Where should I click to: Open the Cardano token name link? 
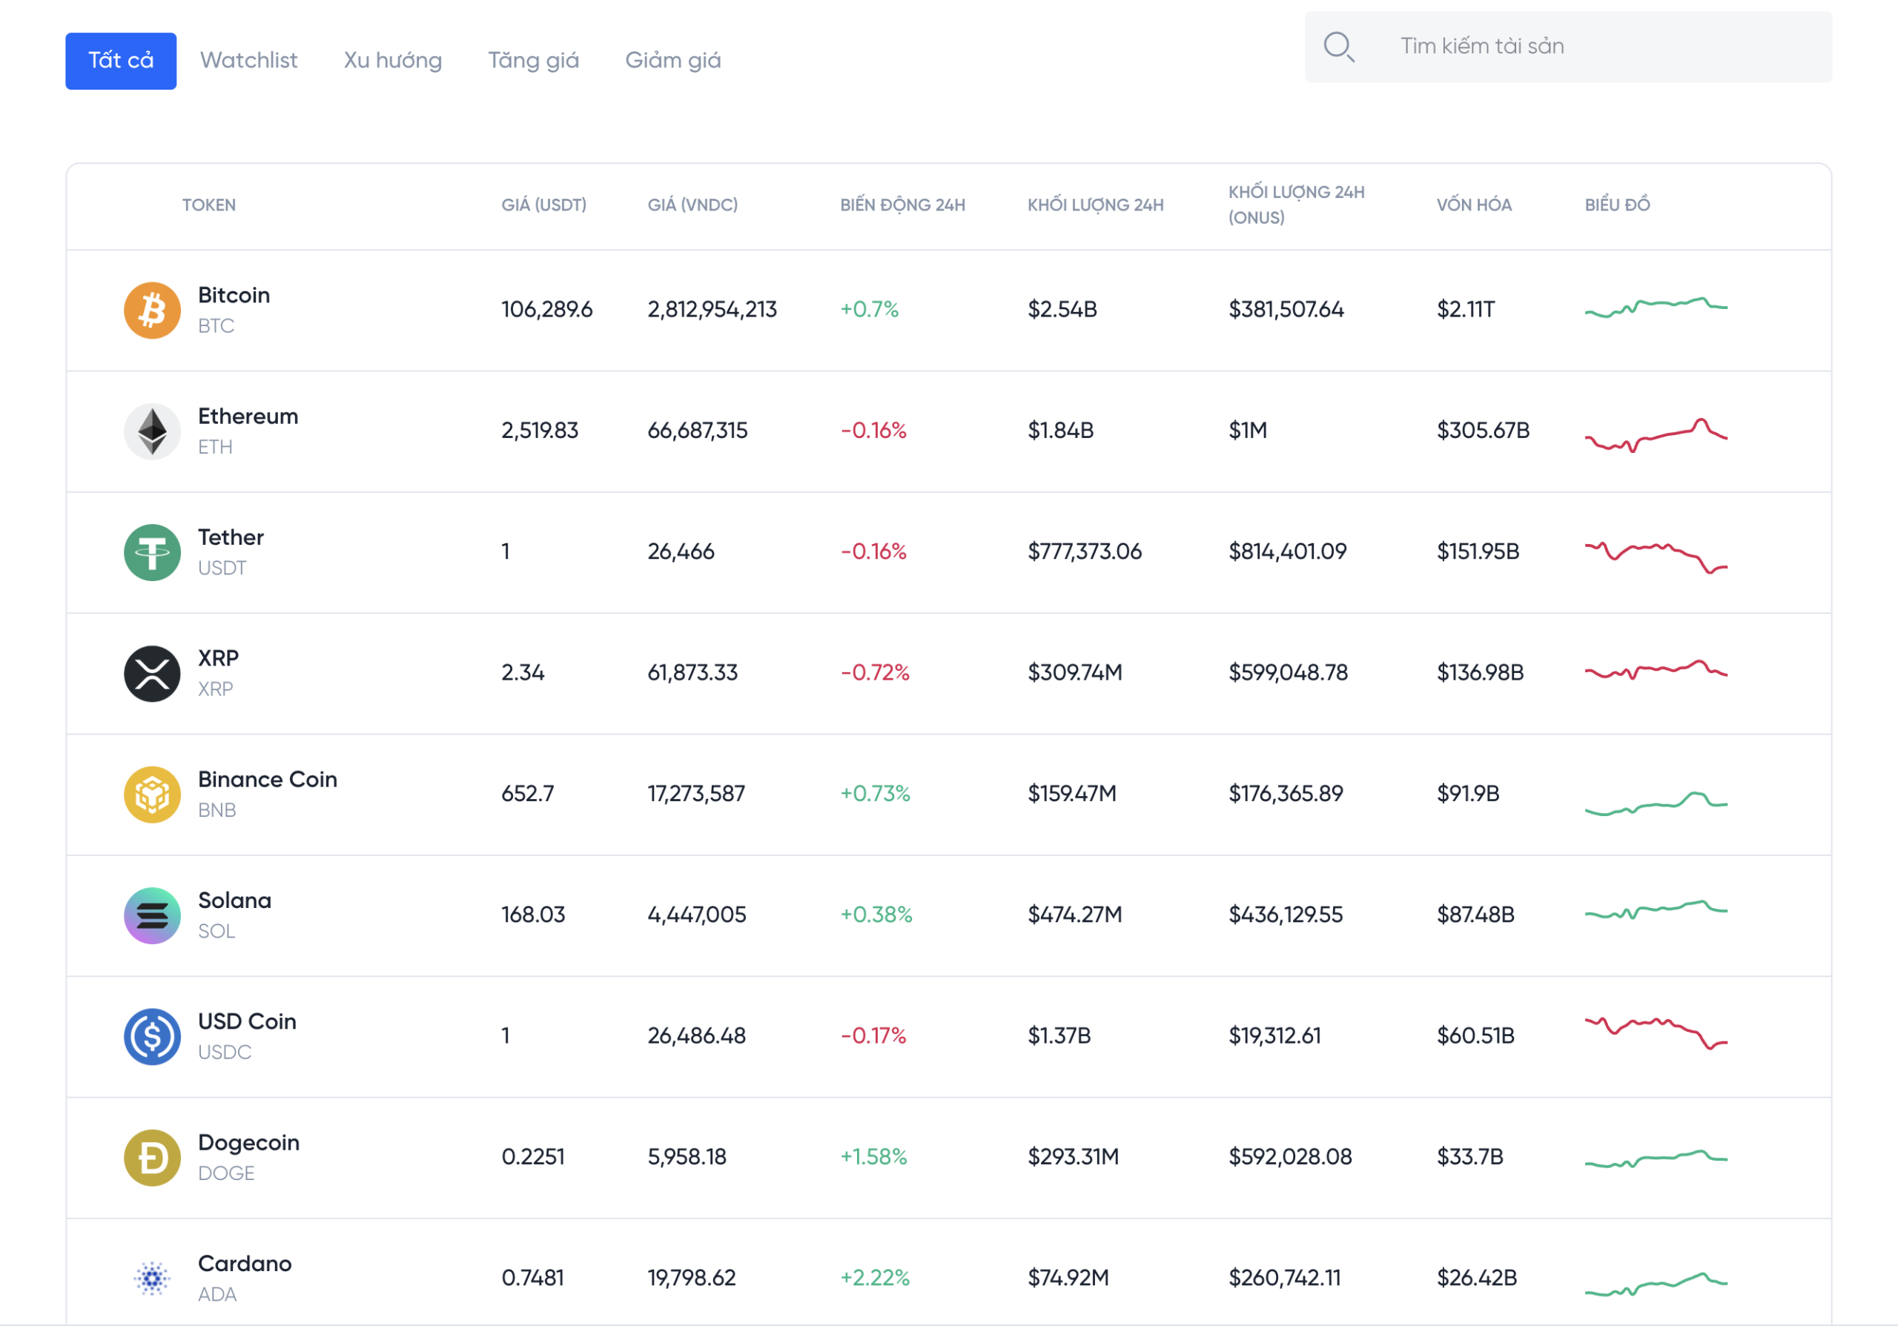[x=245, y=1264]
